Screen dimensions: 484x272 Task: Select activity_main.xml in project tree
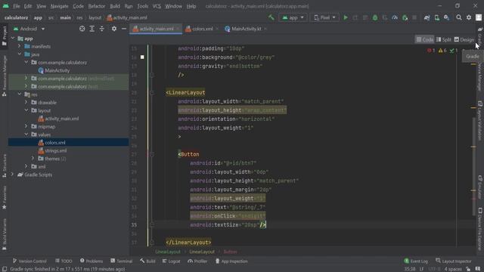pos(62,119)
